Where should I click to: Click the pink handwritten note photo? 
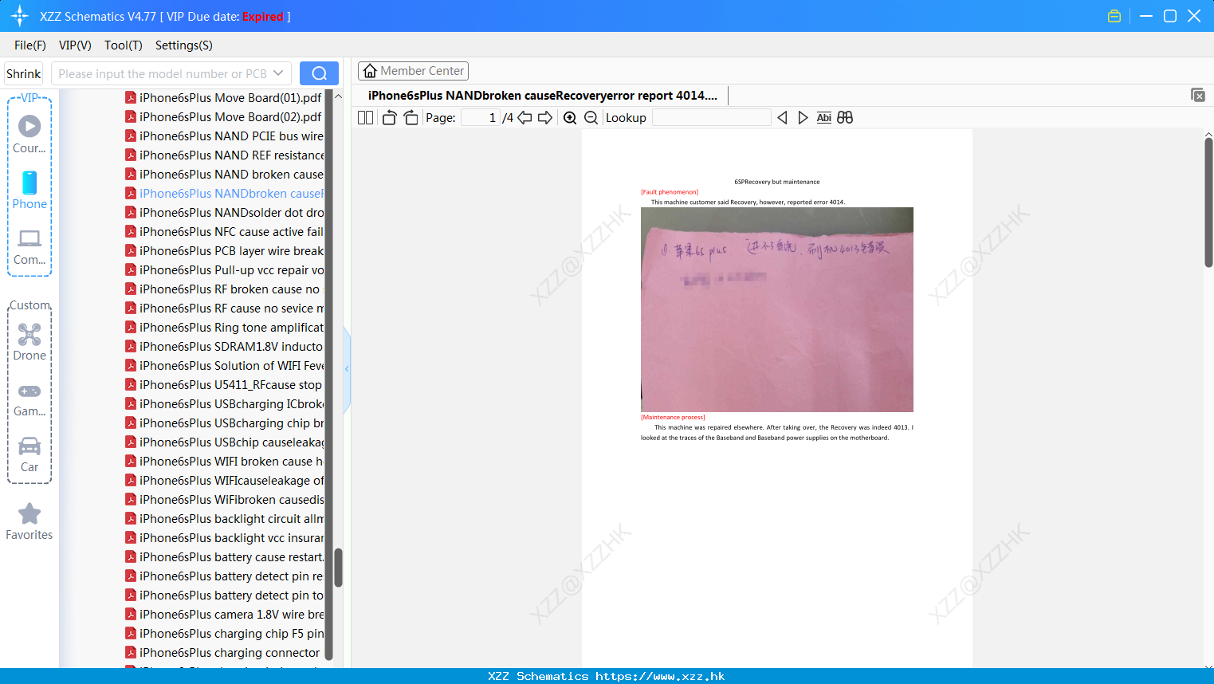777,310
